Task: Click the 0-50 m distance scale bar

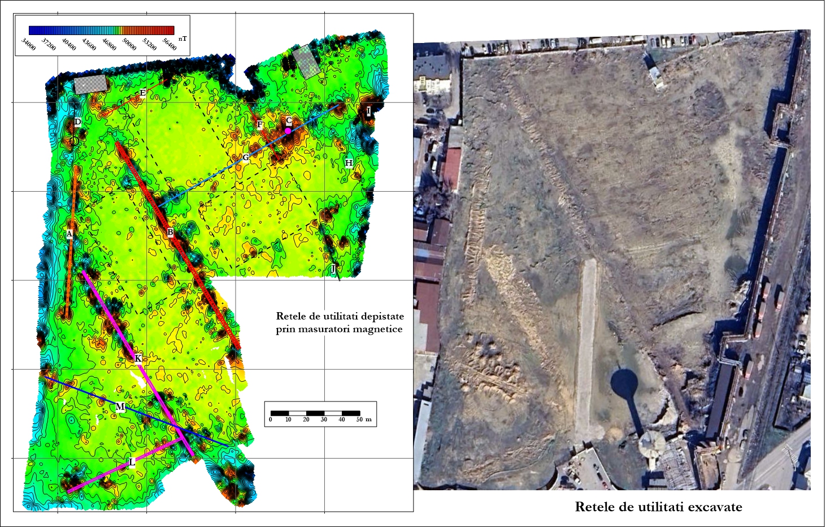Action: [x=315, y=413]
